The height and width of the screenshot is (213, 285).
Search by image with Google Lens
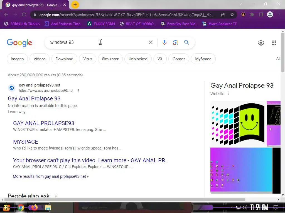click(175, 42)
